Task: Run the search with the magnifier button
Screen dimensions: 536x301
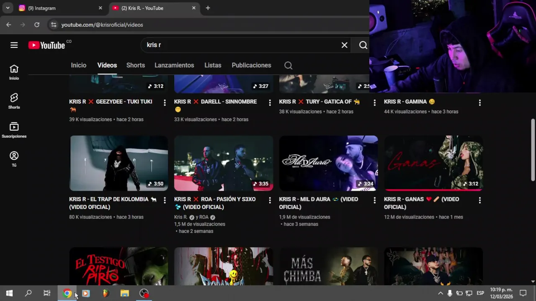Action: point(363,45)
